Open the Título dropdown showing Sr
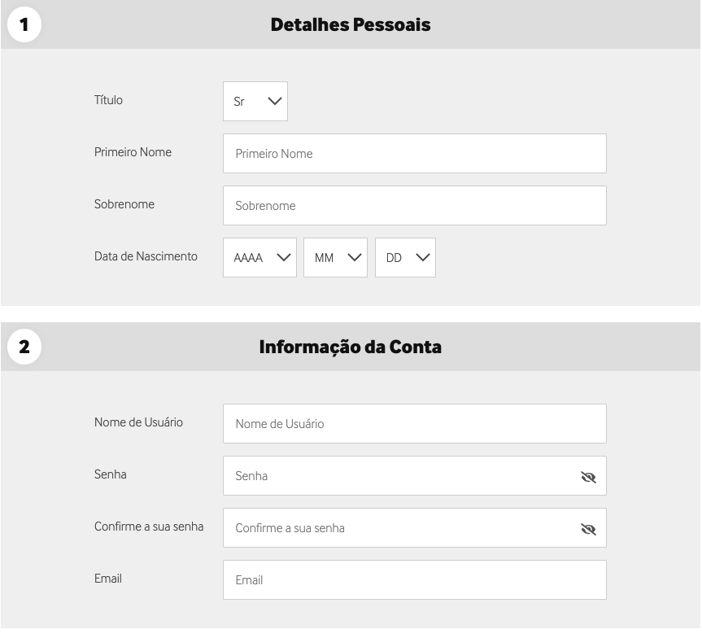Viewport: 702px width, 638px height. [255, 102]
